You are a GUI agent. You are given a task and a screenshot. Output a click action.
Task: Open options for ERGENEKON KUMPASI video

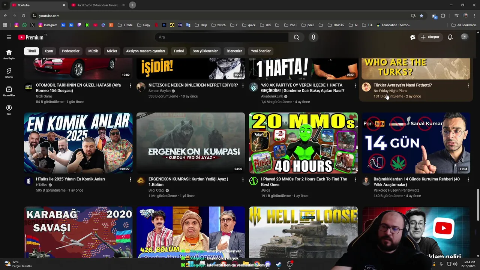click(x=243, y=180)
